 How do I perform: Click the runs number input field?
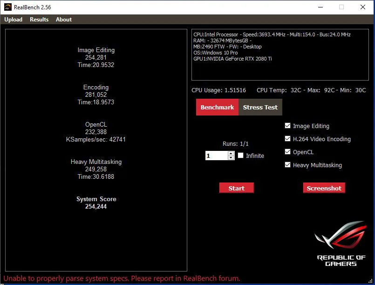coord(217,156)
